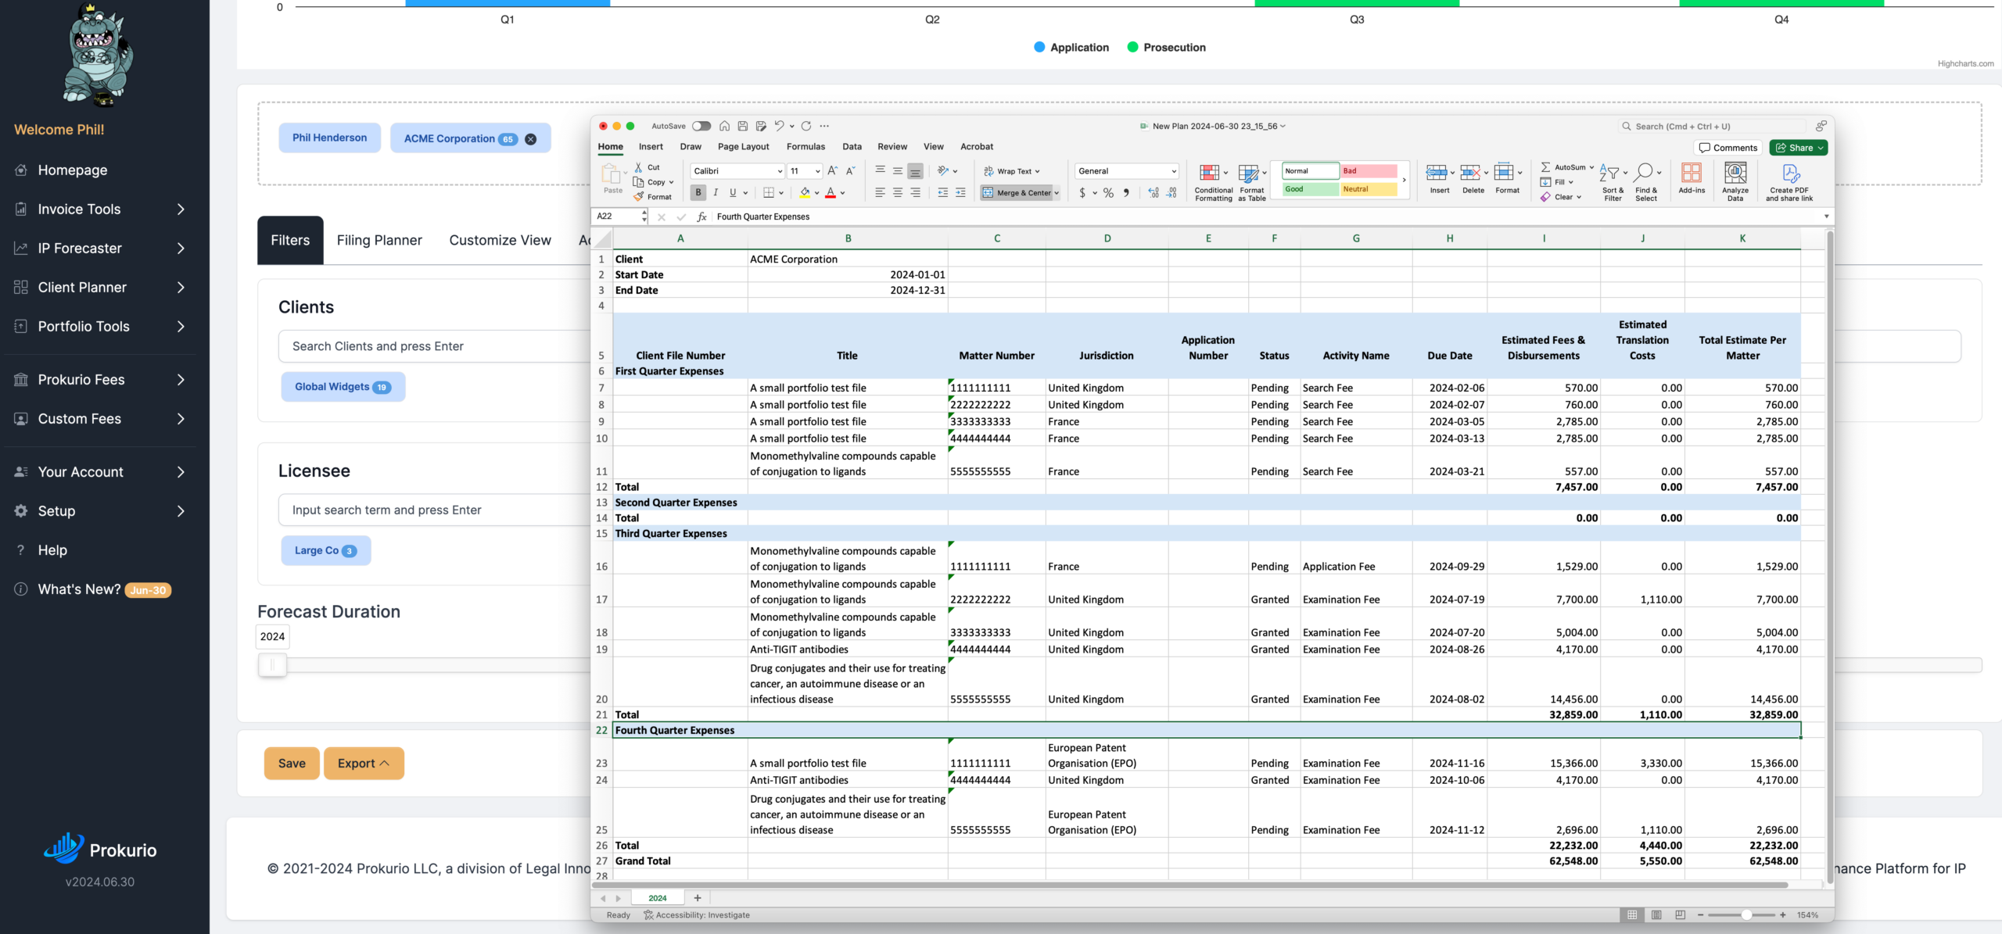This screenshot has height=934, width=2002.
Task: Toggle Wrap Text in the Excel ribbon
Action: (x=1013, y=171)
